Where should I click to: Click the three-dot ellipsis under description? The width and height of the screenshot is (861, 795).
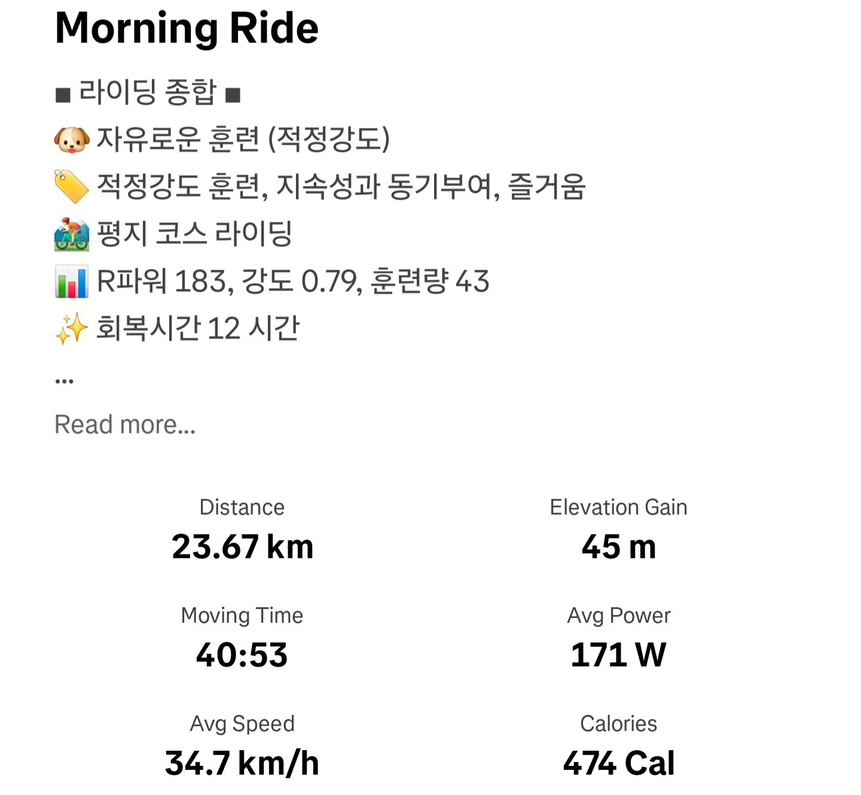64,381
